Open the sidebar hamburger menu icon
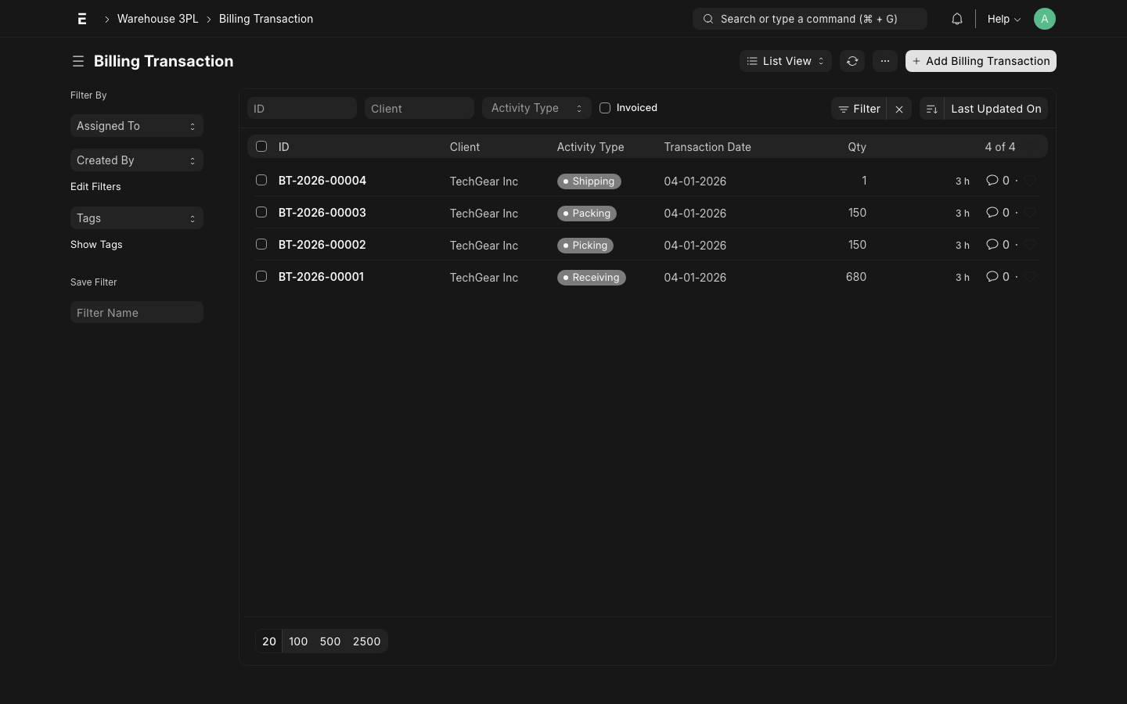The height and width of the screenshot is (704, 1127). 78,61
